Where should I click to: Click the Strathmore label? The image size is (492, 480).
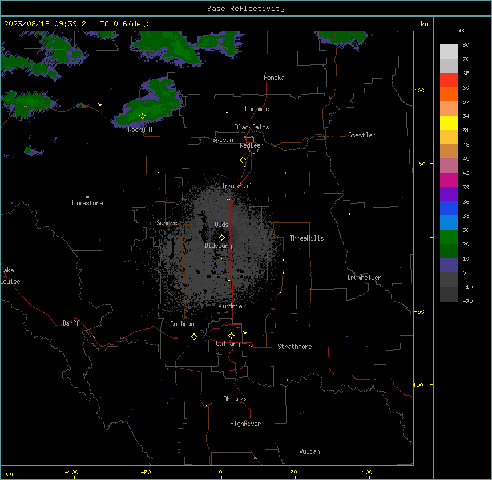coord(295,347)
